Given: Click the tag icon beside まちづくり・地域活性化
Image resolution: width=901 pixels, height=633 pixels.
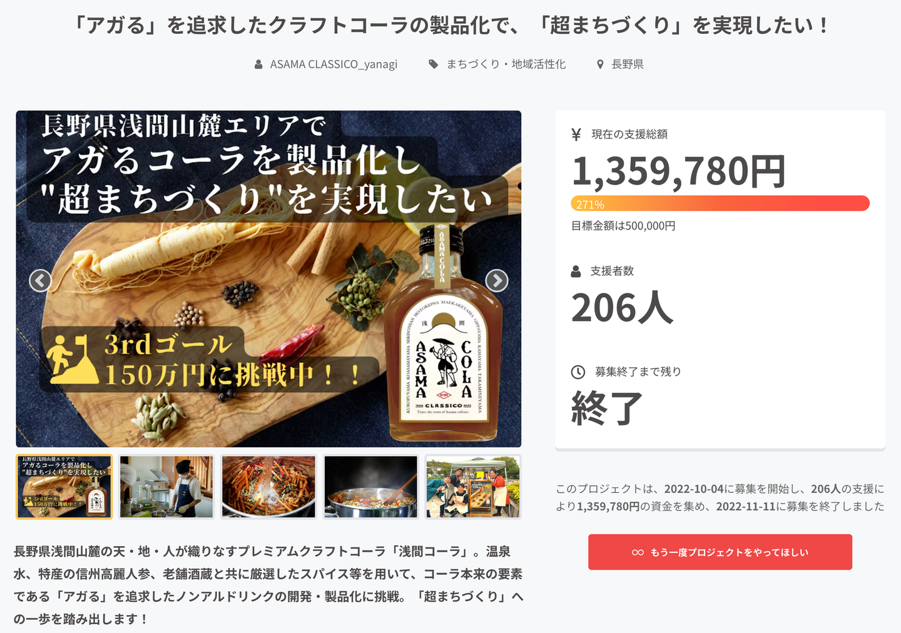Looking at the screenshot, I should [x=433, y=64].
